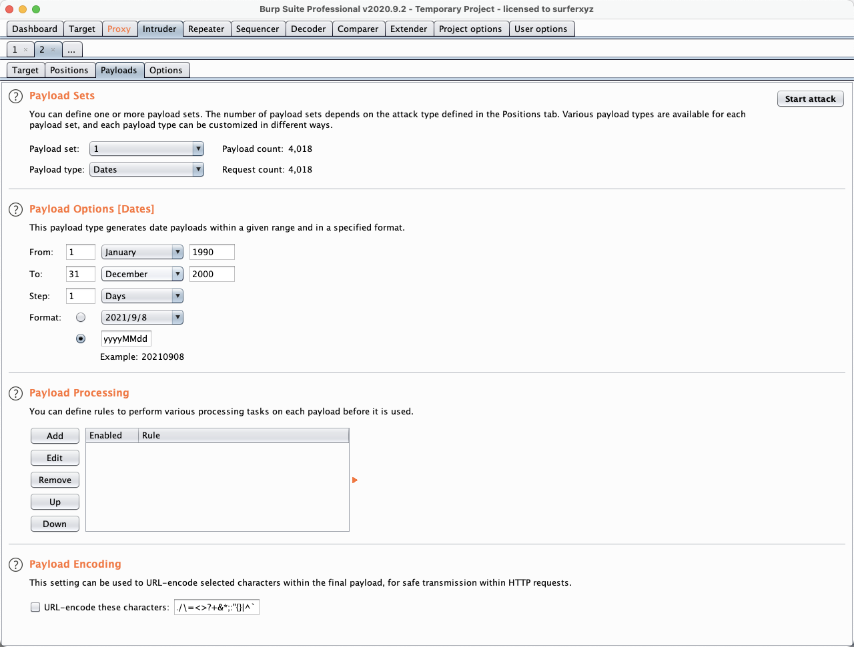
Task: Click the 'Request count: 4,018' text
Action: (x=267, y=169)
